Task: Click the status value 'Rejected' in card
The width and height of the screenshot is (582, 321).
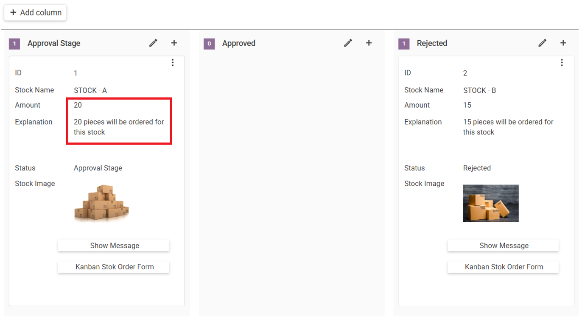Action: (477, 168)
